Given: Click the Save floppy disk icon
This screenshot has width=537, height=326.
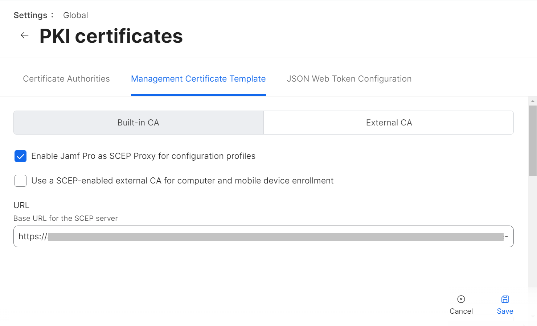Looking at the screenshot, I should pos(505,299).
